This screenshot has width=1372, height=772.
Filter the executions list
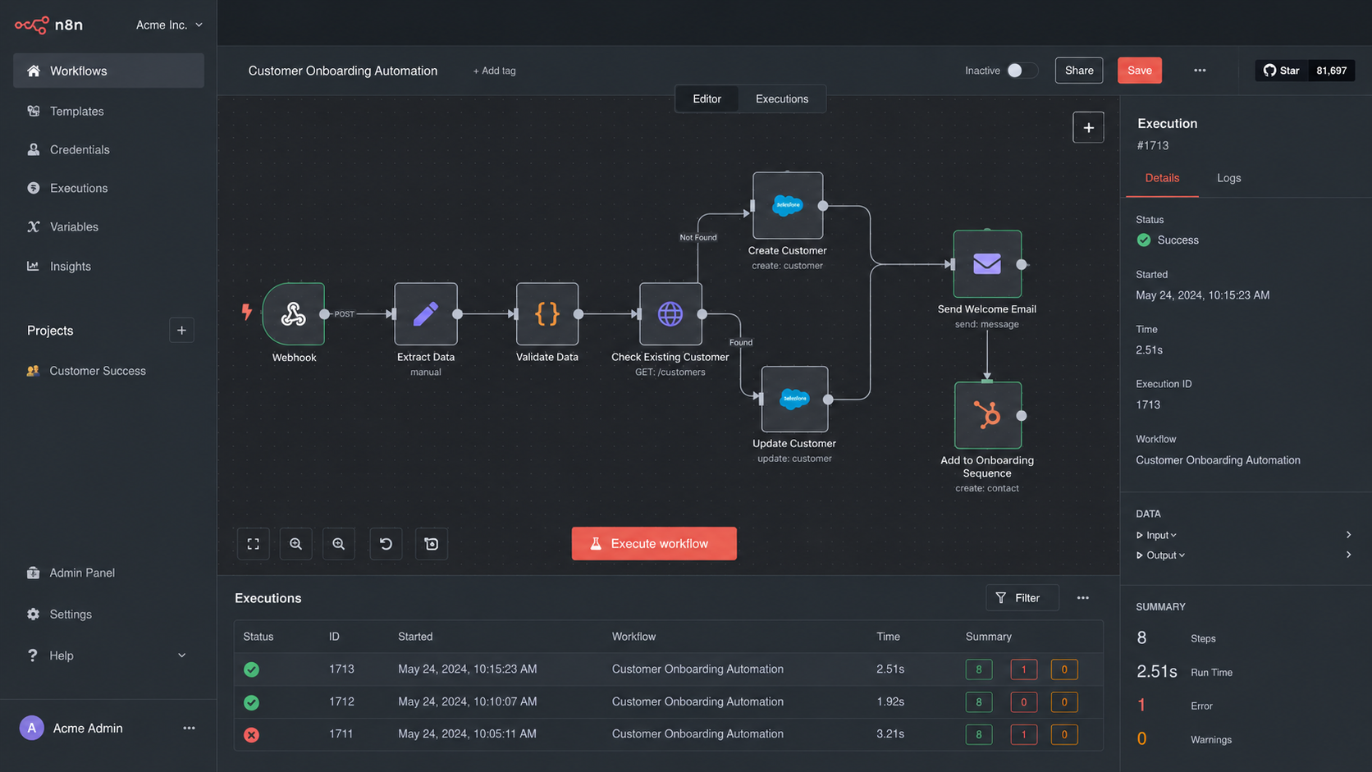1022,598
